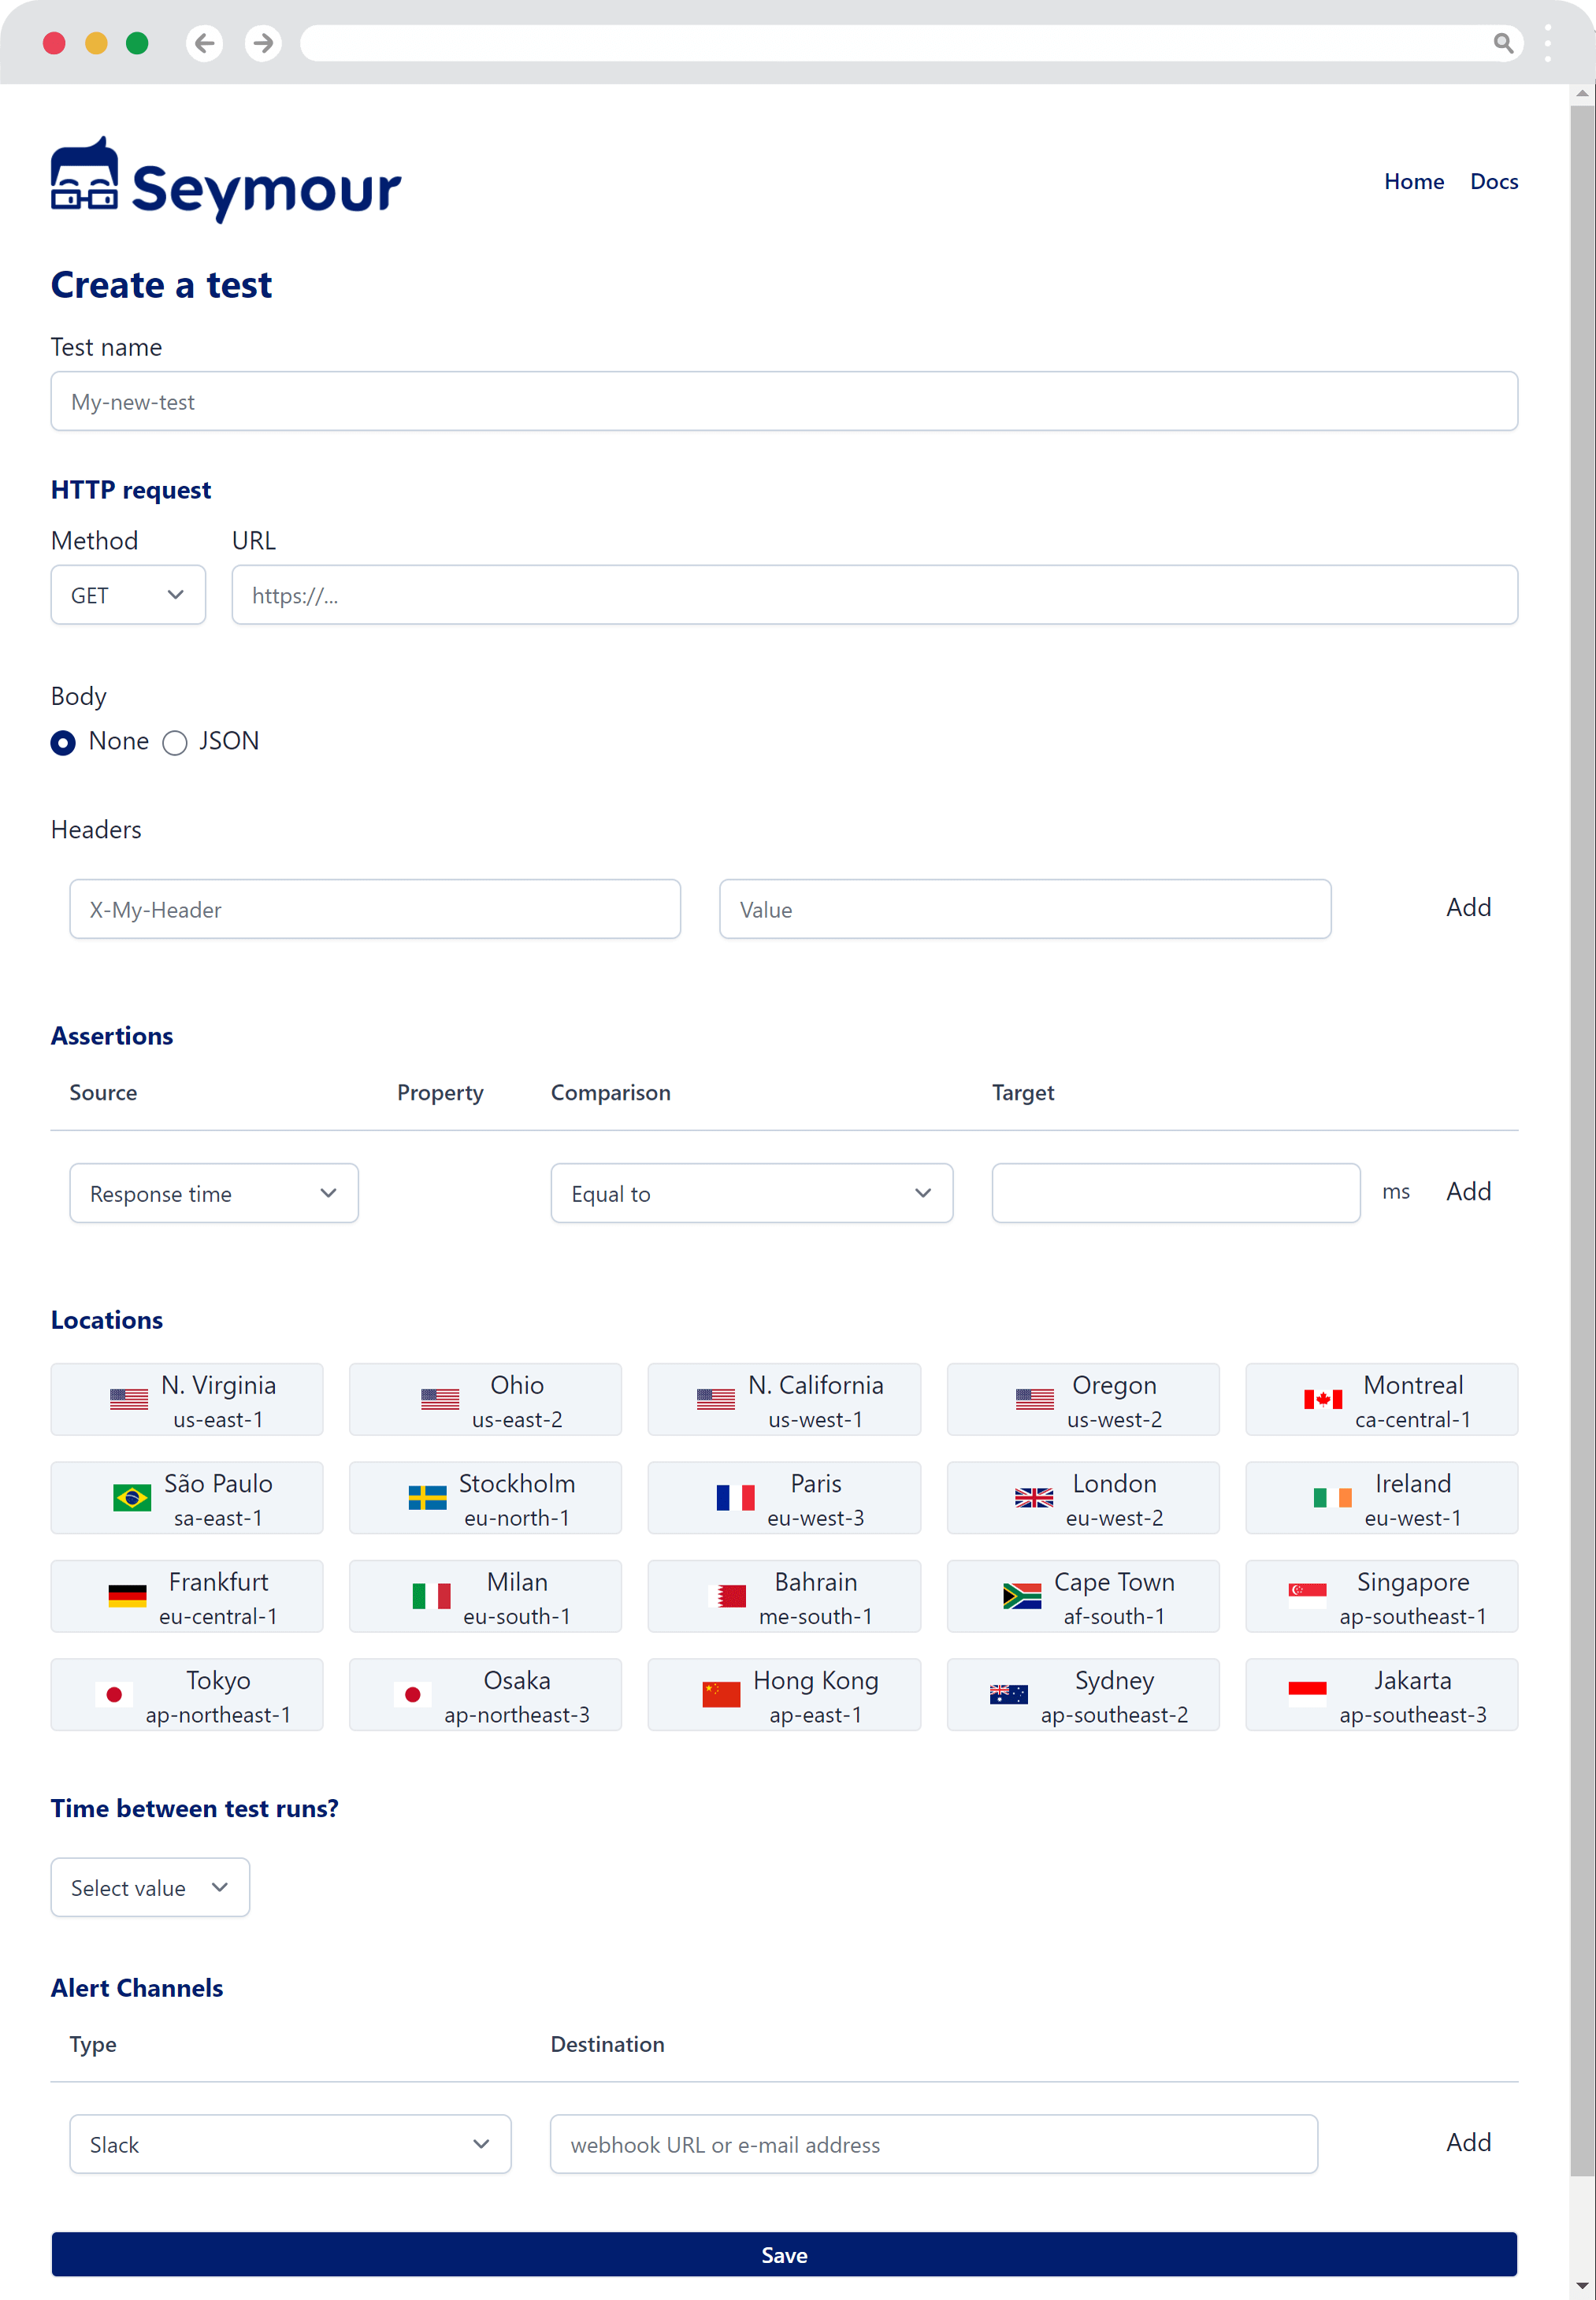Click the Save button
The height and width of the screenshot is (2300, 1596).
[784, 2254]
